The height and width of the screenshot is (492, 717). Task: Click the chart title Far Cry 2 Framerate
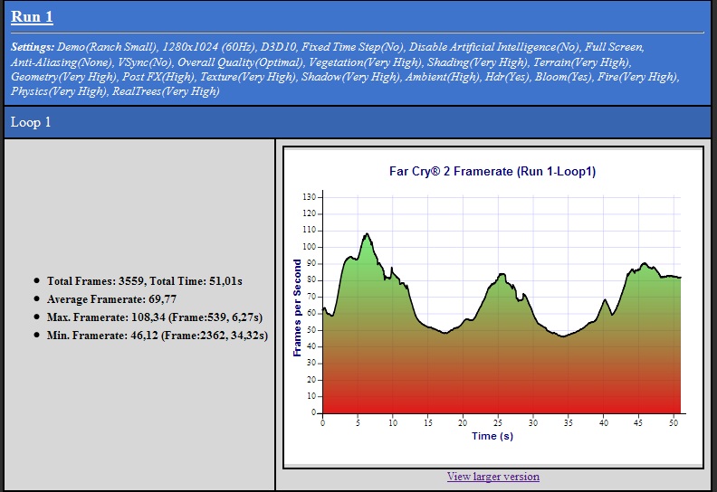point(492,171)
